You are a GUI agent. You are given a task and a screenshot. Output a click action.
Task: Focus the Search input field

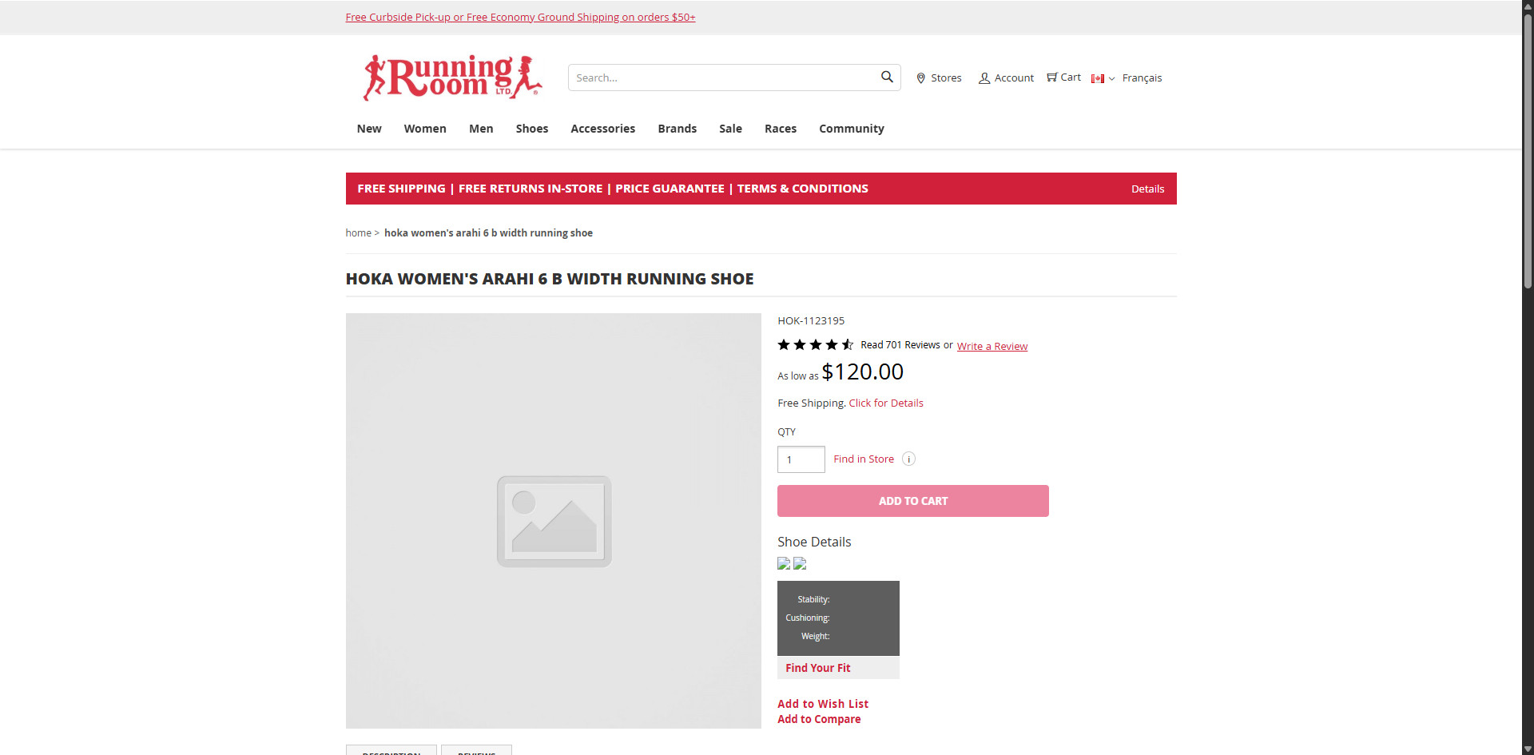(x=723, y=77)
